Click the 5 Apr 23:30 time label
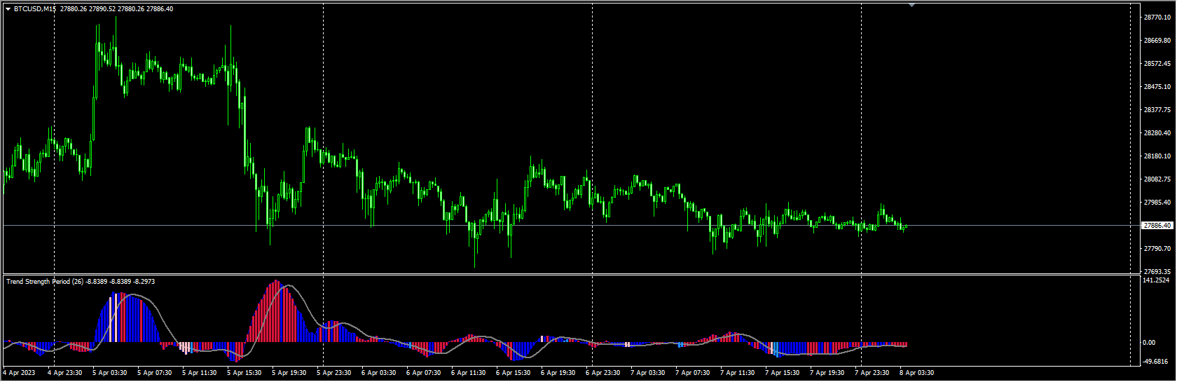Image resolution: width=1177 pixels, height=382 pixels. [x=334, y=373]
